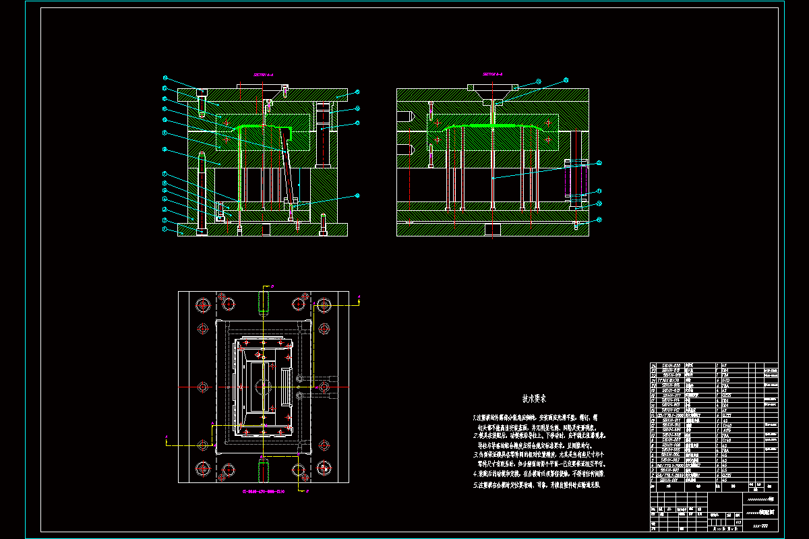This screenshot has width=809, height=539.
Task: Click the magenta dimension text below the plan view
Action: [x=263, y=491]
